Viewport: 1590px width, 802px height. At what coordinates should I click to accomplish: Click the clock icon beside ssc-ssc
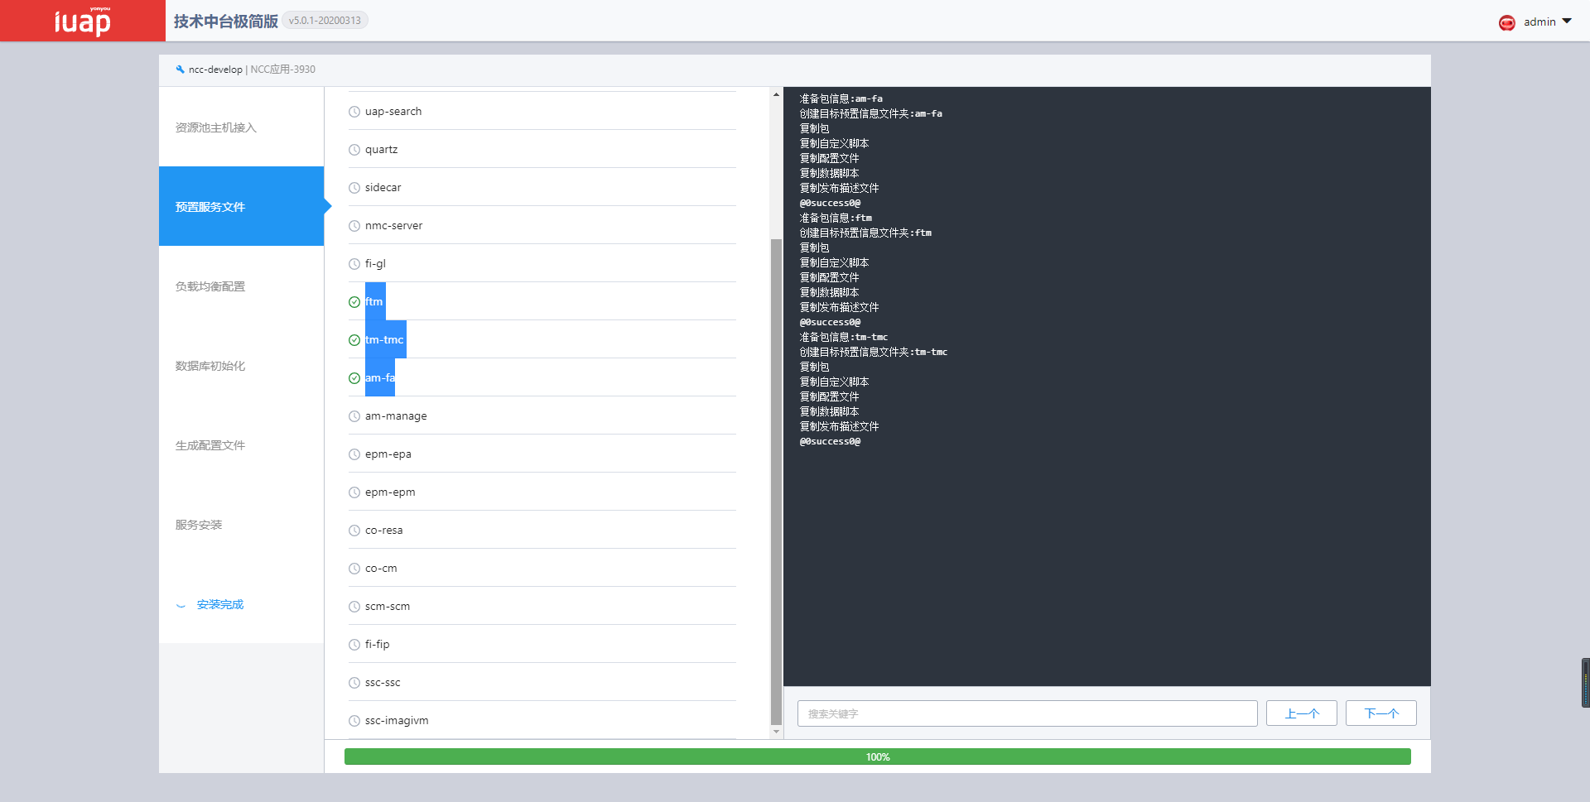(x=354, y=683)
